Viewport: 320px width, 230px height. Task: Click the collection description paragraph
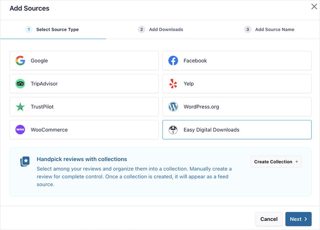[x=134, y=177]
